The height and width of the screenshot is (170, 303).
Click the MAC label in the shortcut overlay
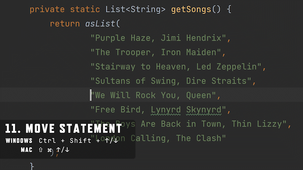point(27,150)
